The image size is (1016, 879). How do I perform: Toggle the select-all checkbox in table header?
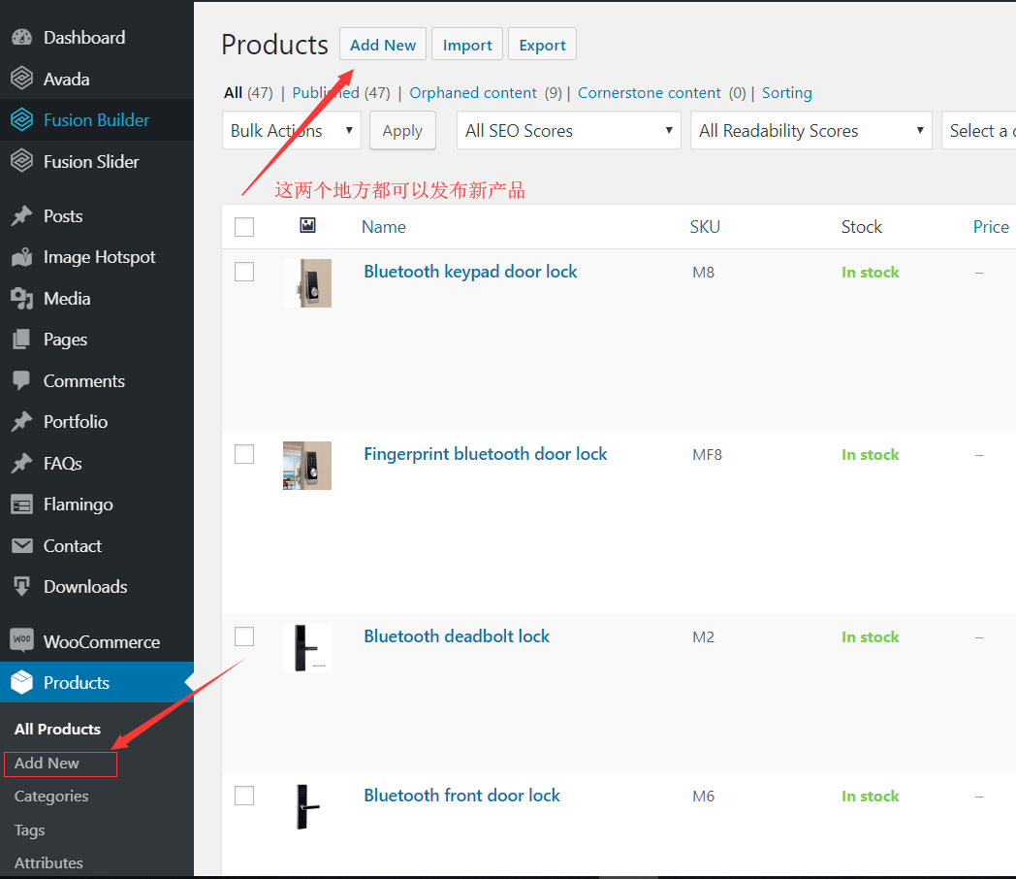(x=244, y=227)
